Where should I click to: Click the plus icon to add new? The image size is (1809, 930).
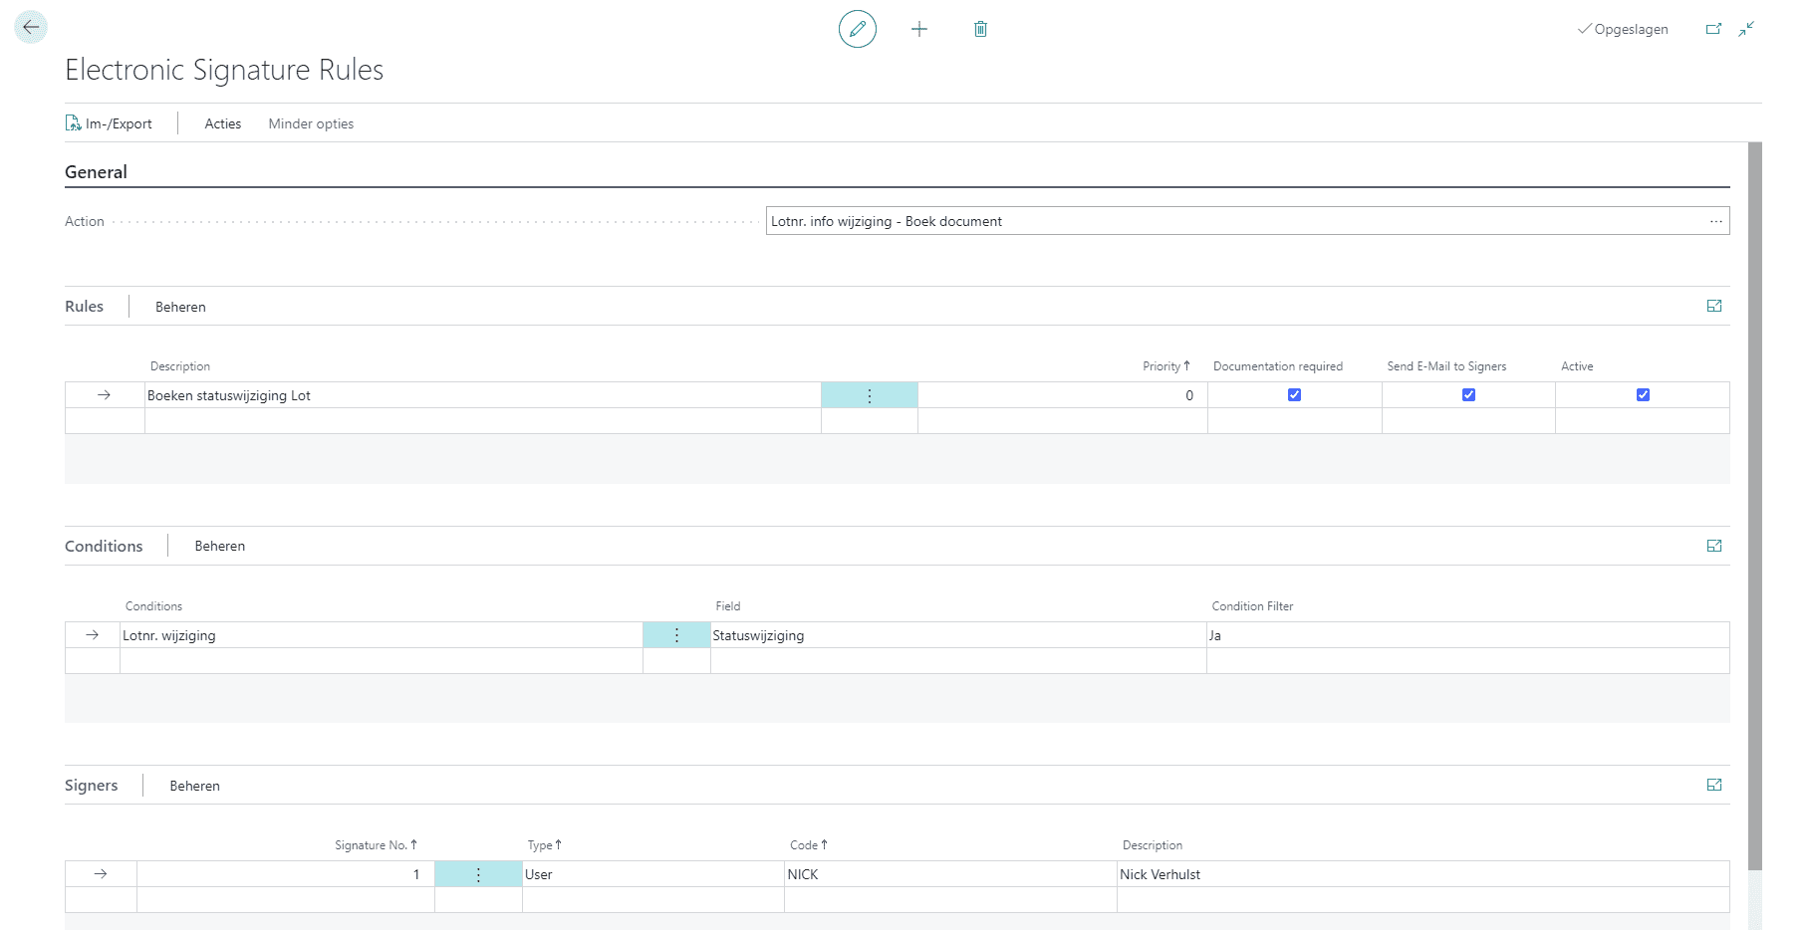918,29
